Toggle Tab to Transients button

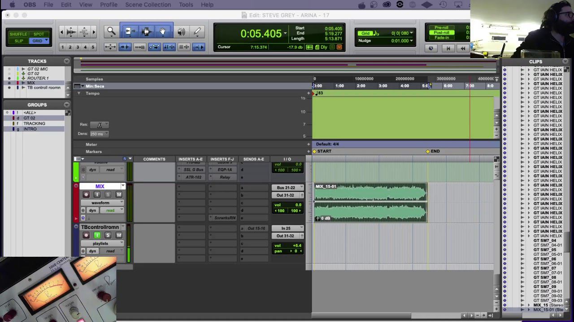coord(125,47)
